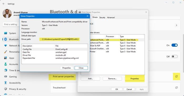Click OK in Print Server Properties
The width and height of the screenshot is (184, 96).
point(117,89)
